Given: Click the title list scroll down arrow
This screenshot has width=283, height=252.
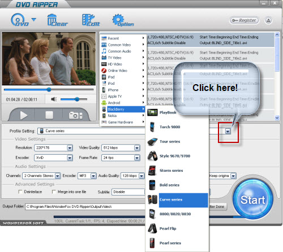Looking at the screenshot, I should point(277,118).
